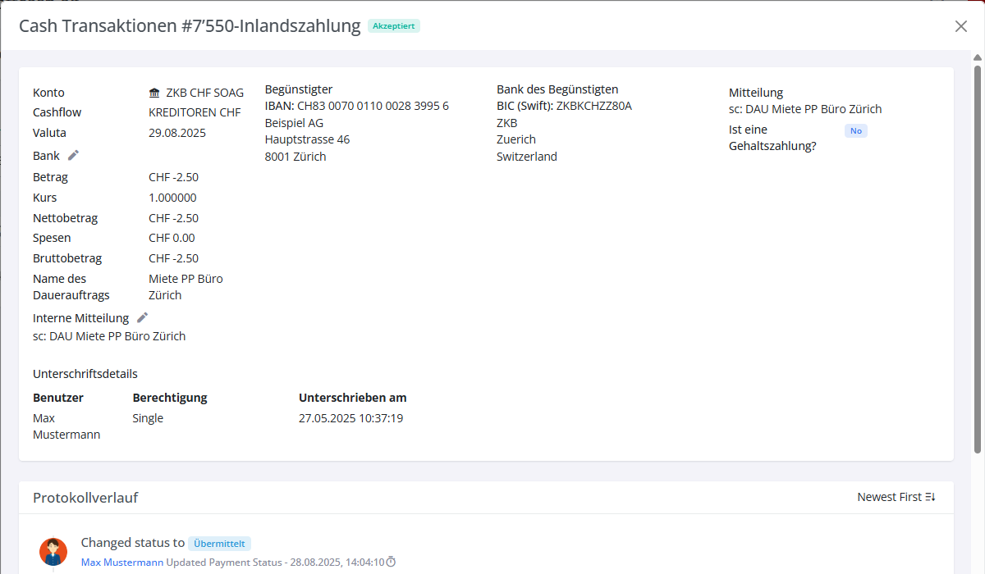This screenshot has height=574, width=985.
Task: Click the scrollbar up arrow
Action: pos(978,57)
